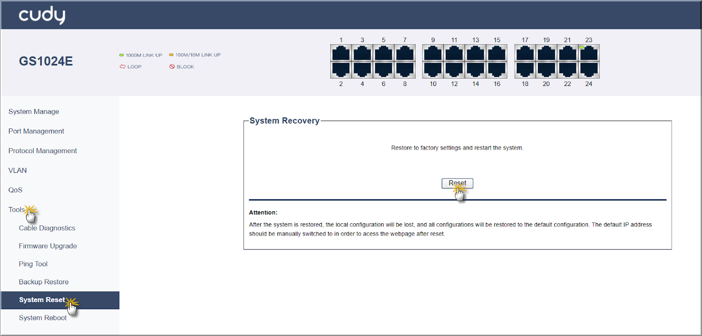
Task: Select port 3 on the switch panel
Action: [362, 54]
